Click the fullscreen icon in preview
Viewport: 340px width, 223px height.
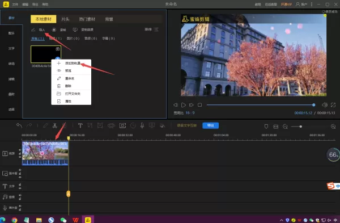point(333,105)
